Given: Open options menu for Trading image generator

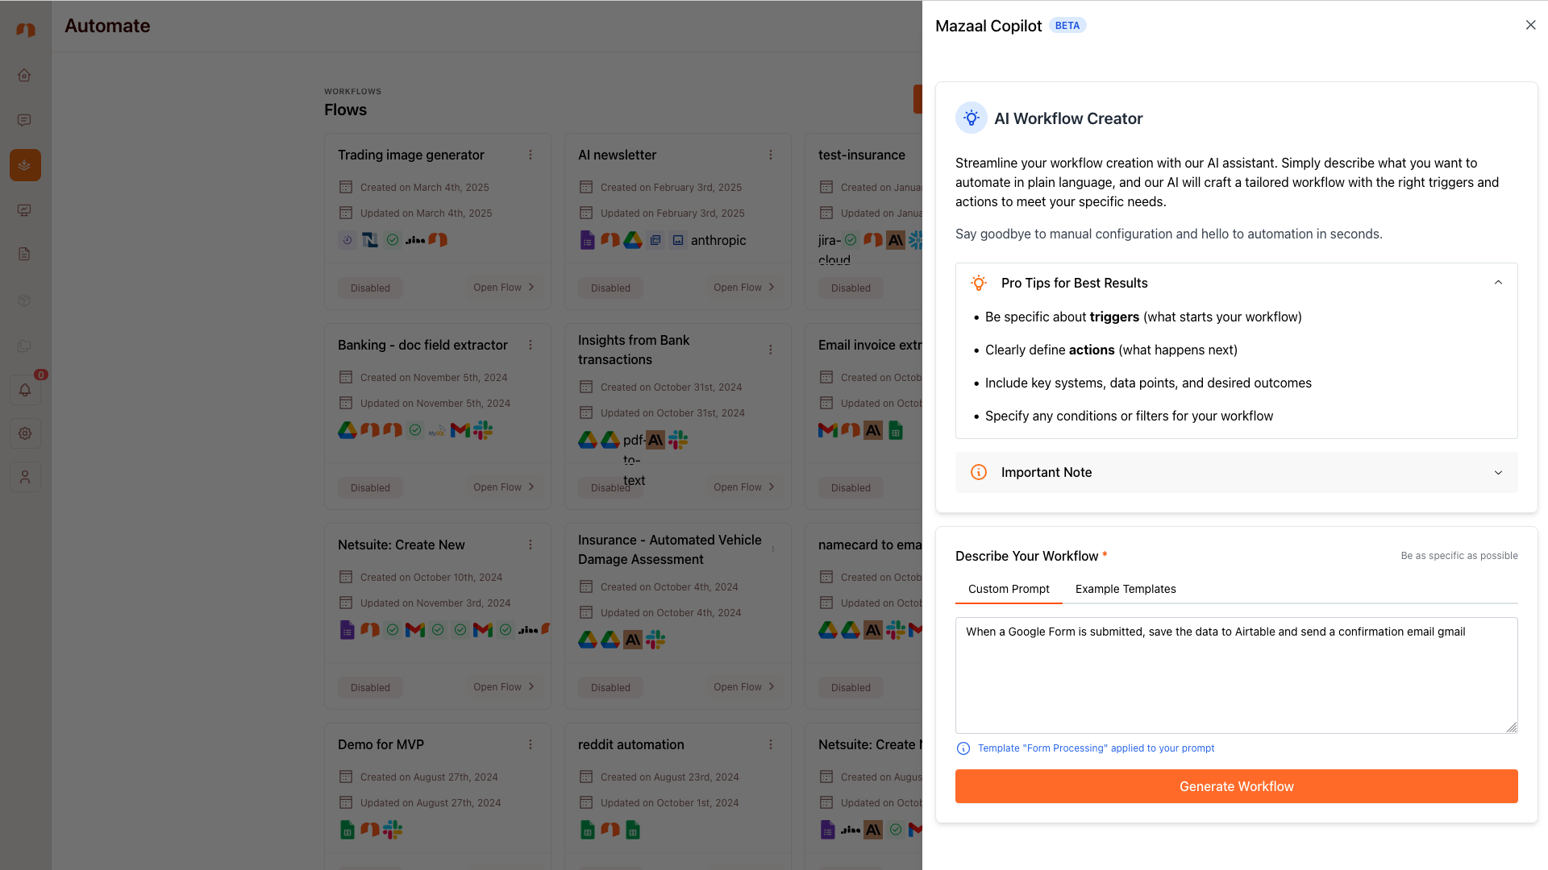Looking at the screenshot, I should click(x=531, y=155).
